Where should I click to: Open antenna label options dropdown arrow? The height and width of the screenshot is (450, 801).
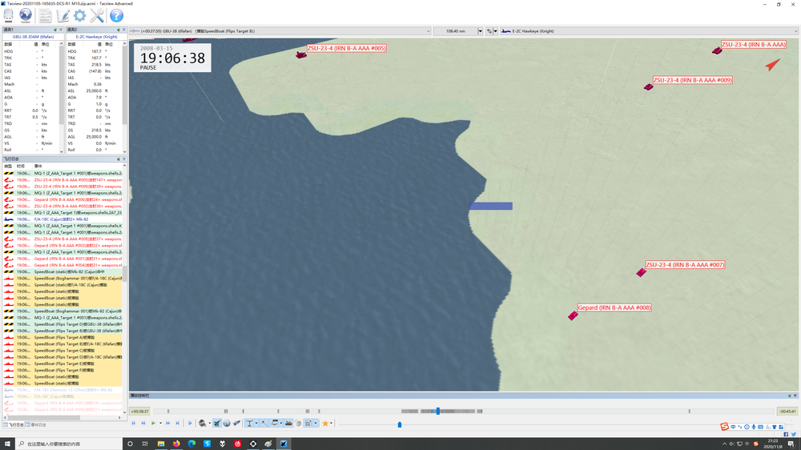(x=256, y=423)
